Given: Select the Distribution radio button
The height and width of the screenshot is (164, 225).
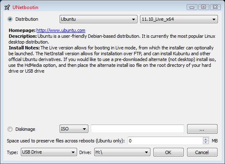Looking at the screenshot, I should pyautogui.click(x=10, y=19).
